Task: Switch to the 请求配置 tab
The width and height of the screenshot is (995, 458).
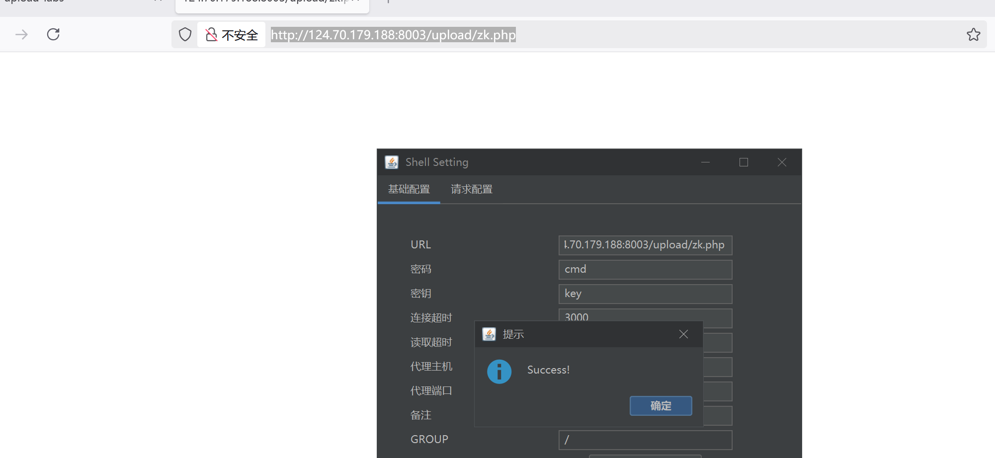Action: [471, 189]
